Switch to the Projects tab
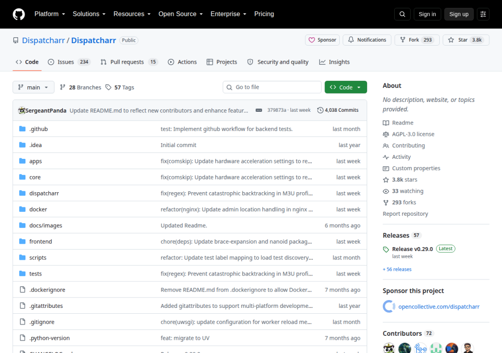Viewport: 502px width, 353px height. (222, 62)
